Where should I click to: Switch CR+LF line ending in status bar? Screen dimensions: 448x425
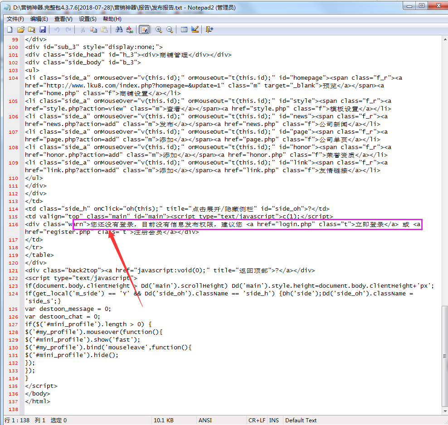pos(257,420)
